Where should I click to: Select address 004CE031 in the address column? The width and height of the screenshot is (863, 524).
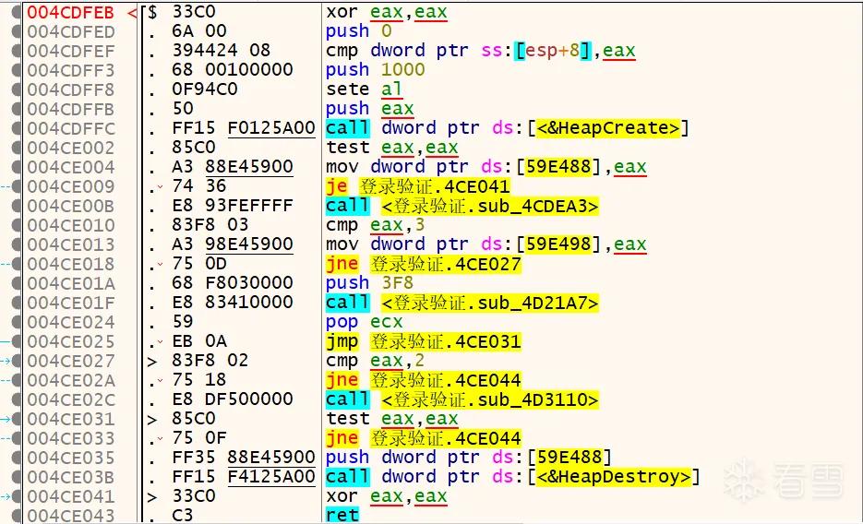[x=71, y=419]
